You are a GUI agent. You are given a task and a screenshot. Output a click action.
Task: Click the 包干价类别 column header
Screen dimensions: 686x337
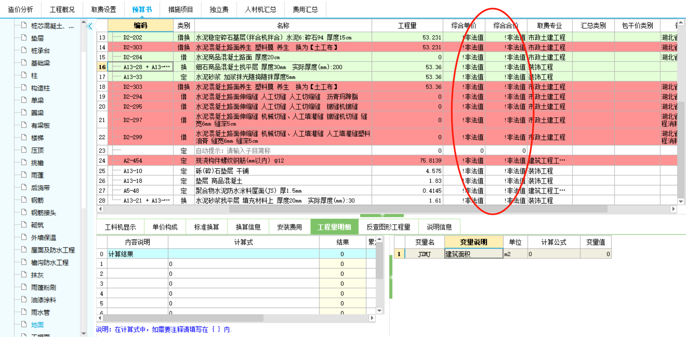click(637, 25)
